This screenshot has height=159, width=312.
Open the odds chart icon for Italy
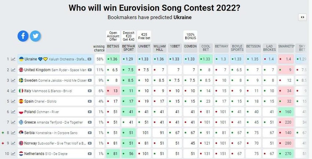[13, 91]
